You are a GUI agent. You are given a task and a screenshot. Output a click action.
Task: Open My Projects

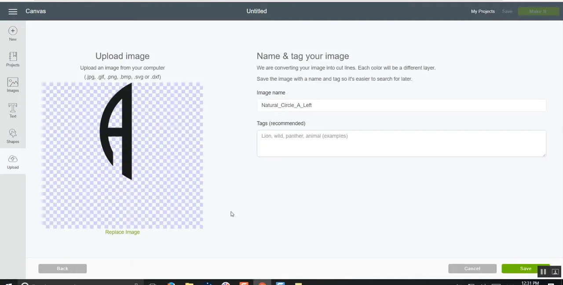(483, 11)
